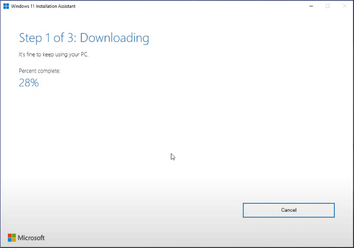This screenshot has height=248, width=354.
Task: Click the greyed-out maximize button
Action: (x=328, y=6)
